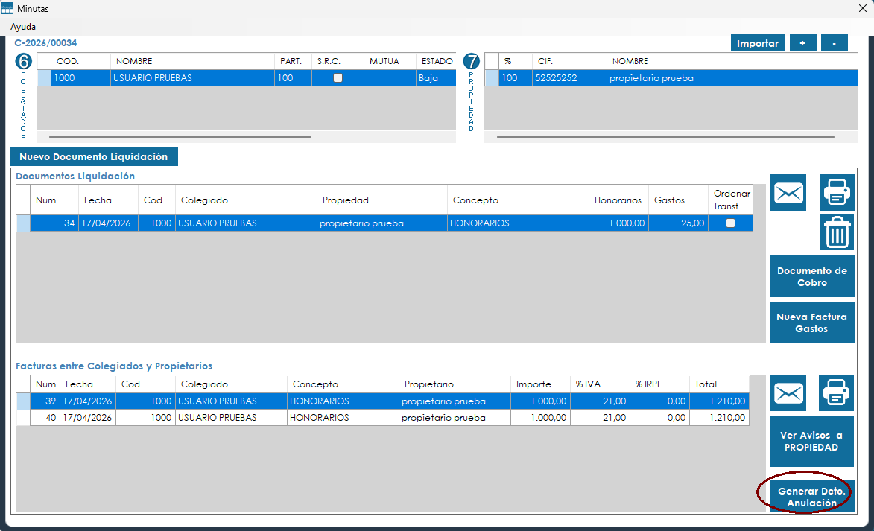Click the trash bin delete icon
Image resolution: width=874 pixels, height=531 pixels.
pos(837,232)
